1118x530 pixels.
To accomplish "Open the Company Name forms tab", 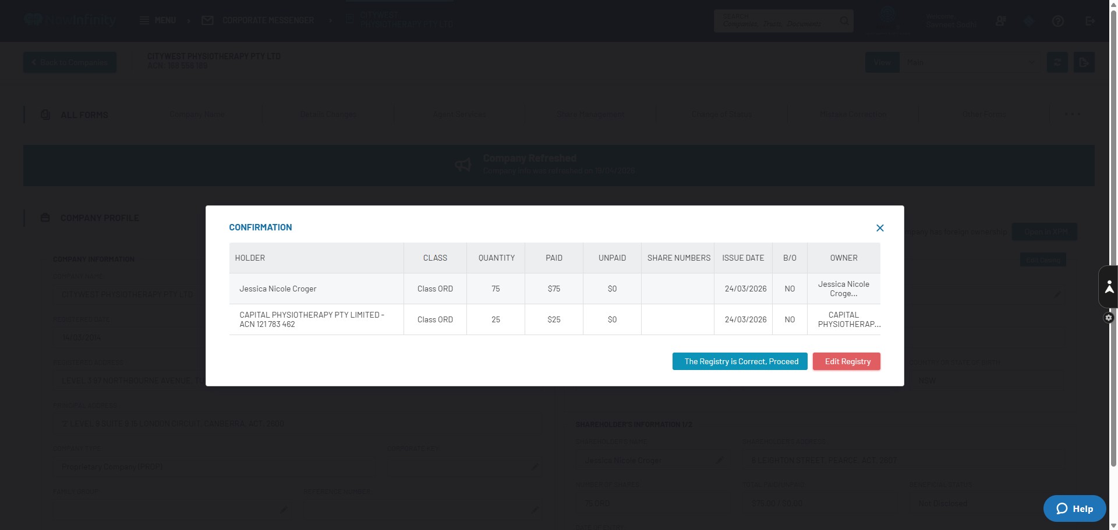I will (197, 114).
